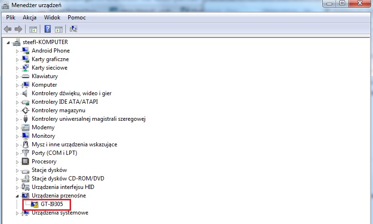Open the Pomoc menu
Viewport: 373px width, 224px height.
(77, 18)
